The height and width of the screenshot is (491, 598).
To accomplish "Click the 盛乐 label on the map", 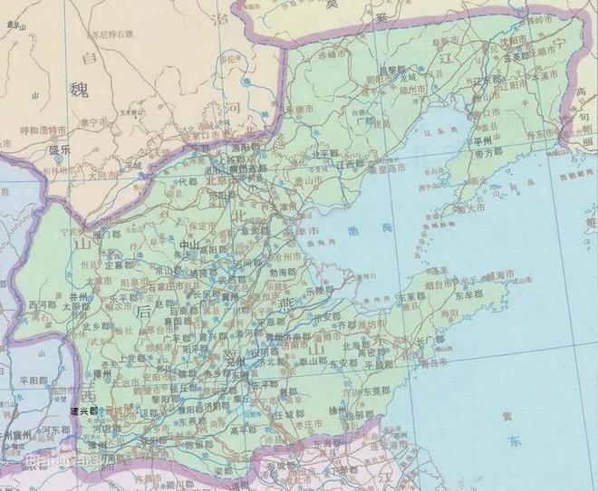I will click(60, 150).
